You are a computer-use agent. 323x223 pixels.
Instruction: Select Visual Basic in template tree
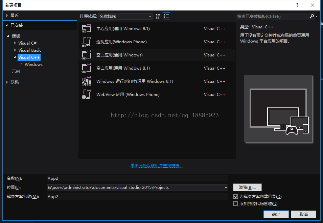coord(30,50)
